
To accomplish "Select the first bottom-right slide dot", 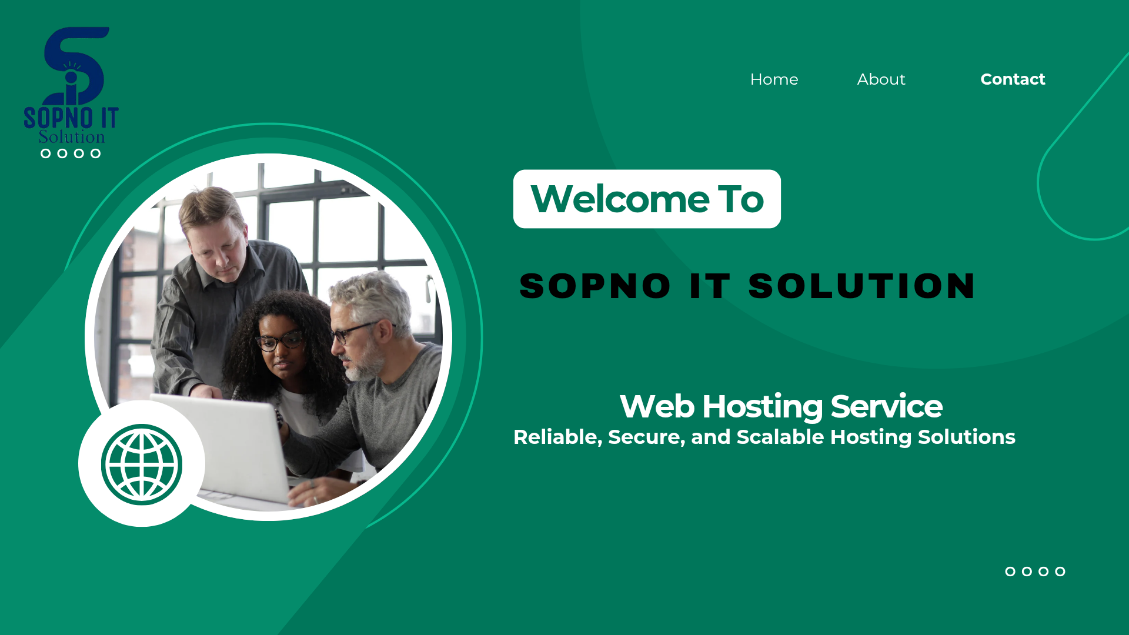I will 1010,571.
